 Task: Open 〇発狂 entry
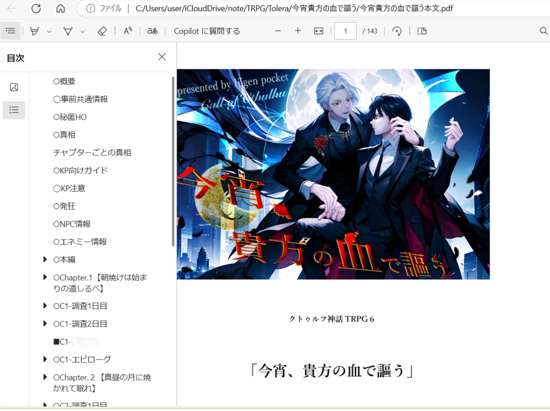click(64, 206)
